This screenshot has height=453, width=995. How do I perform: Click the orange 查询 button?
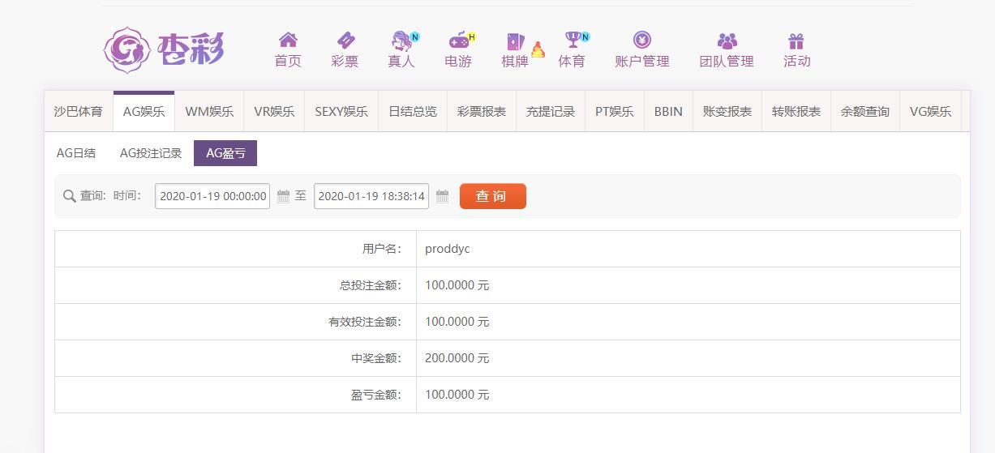click(x=493, y=196)
